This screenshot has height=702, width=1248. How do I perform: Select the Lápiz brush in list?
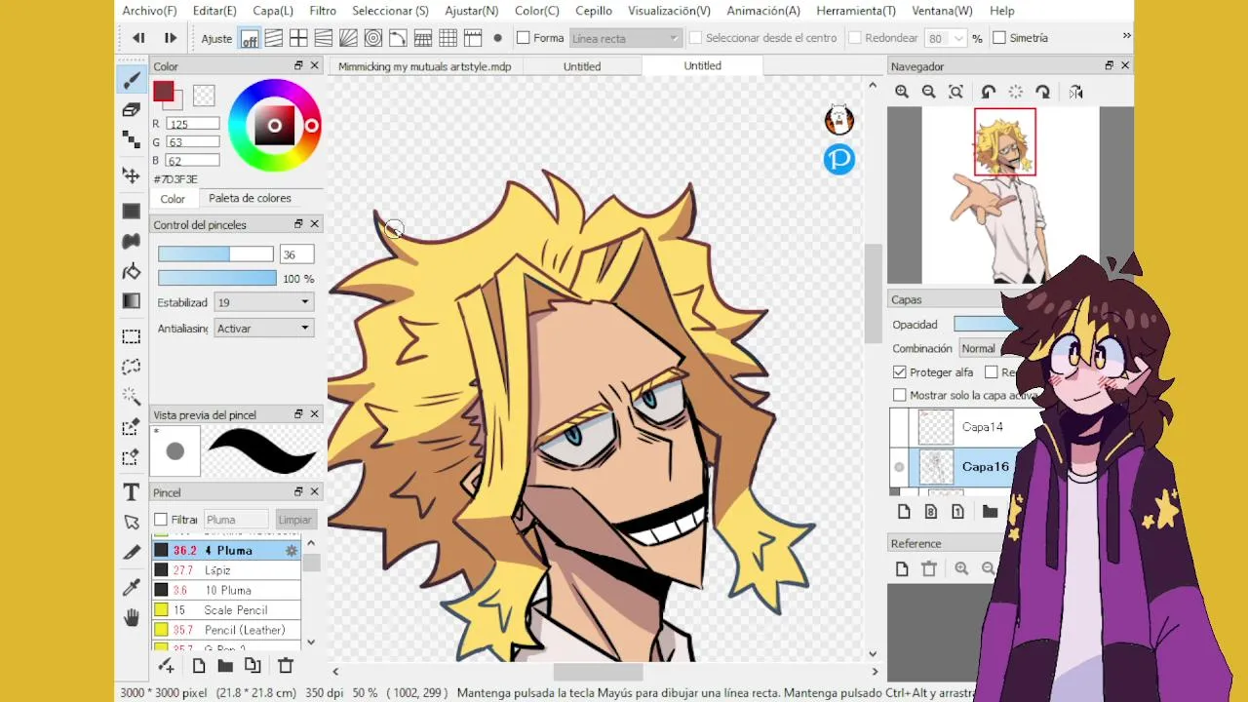click(x=226, y=570)
